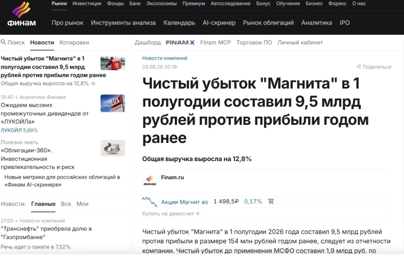This screenshot has width=404, height=256.
Task: Click the Finam.ru author name
Action: (x=172, y=178)
